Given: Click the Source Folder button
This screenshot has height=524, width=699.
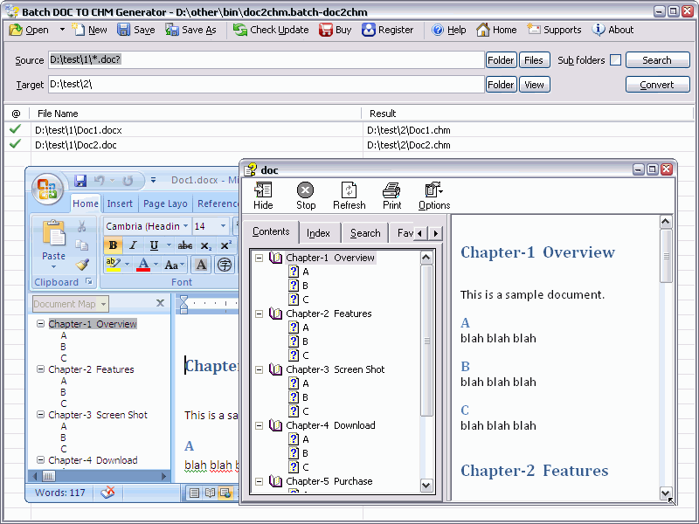Looking at the screenshot, I should (501, 60).
